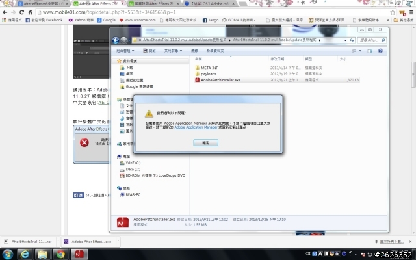Image resolution: width=416 pixels, height=260 pixels.
Task: Open the Share with dropdown in Explorer
Action: pyautogui.click(x=173, y=51)
